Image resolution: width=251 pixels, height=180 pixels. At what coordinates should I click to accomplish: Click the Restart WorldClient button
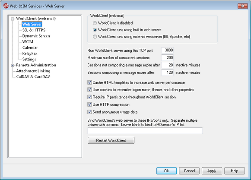[111, 140]
